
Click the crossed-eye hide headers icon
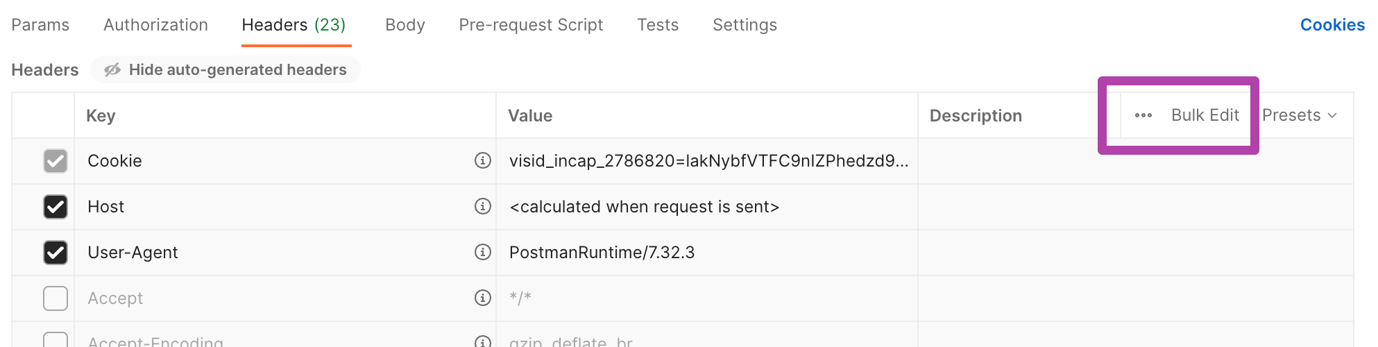(112, 69)
